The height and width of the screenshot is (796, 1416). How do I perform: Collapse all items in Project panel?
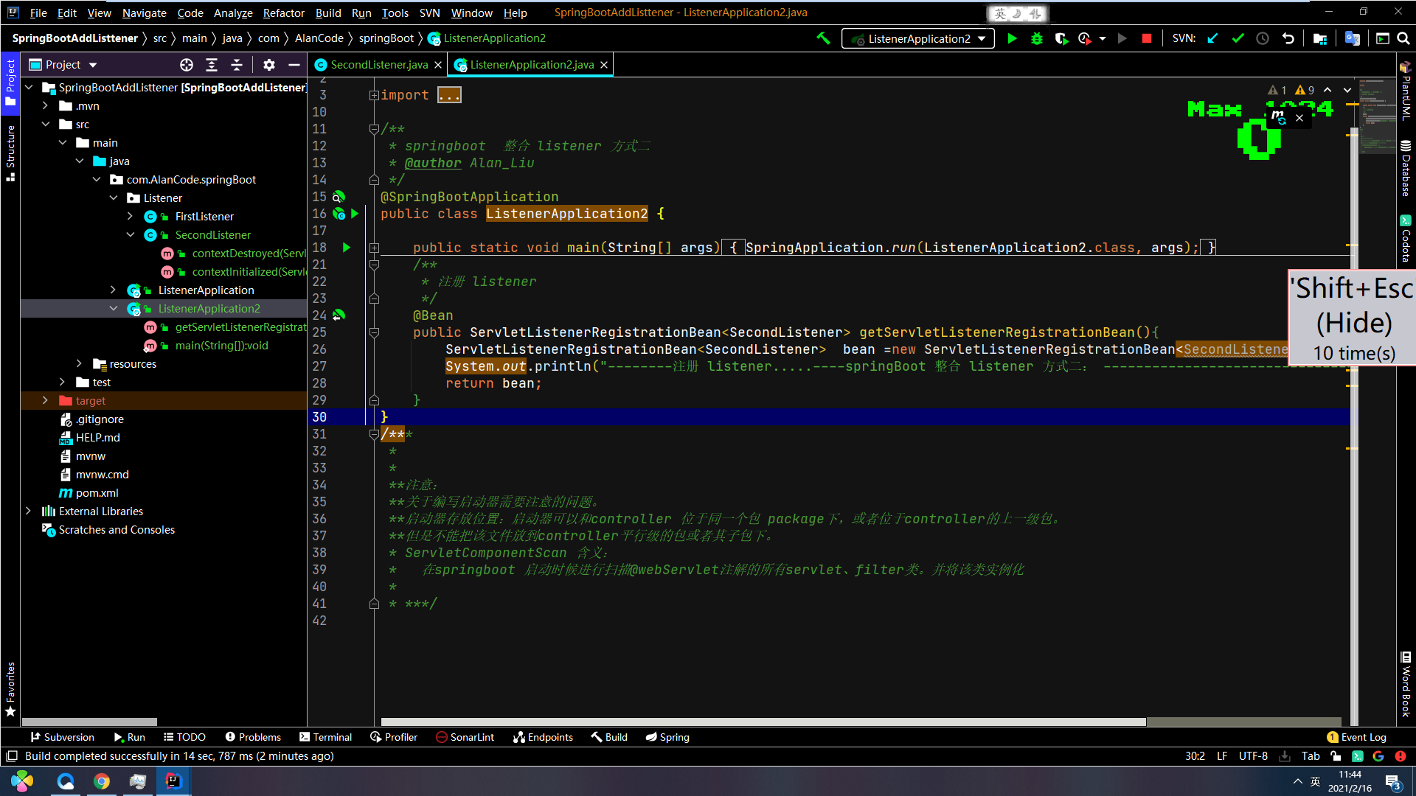point(237,65)
